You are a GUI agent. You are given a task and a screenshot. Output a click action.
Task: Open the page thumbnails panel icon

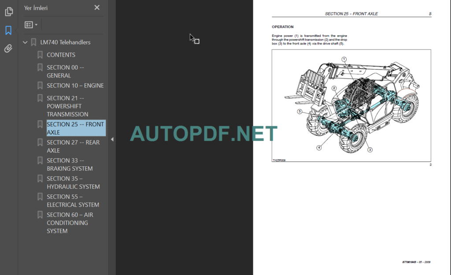[x=8, y=11]
